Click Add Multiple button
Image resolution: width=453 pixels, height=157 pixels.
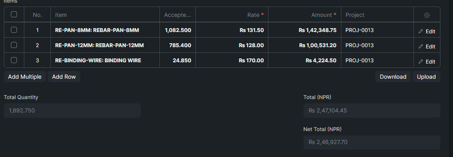coord(25,77)
